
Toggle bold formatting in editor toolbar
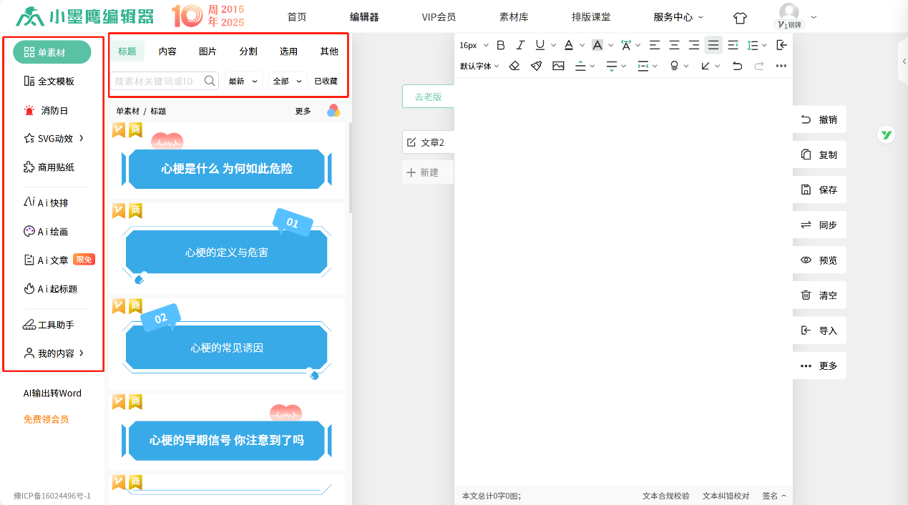(501, 45)
